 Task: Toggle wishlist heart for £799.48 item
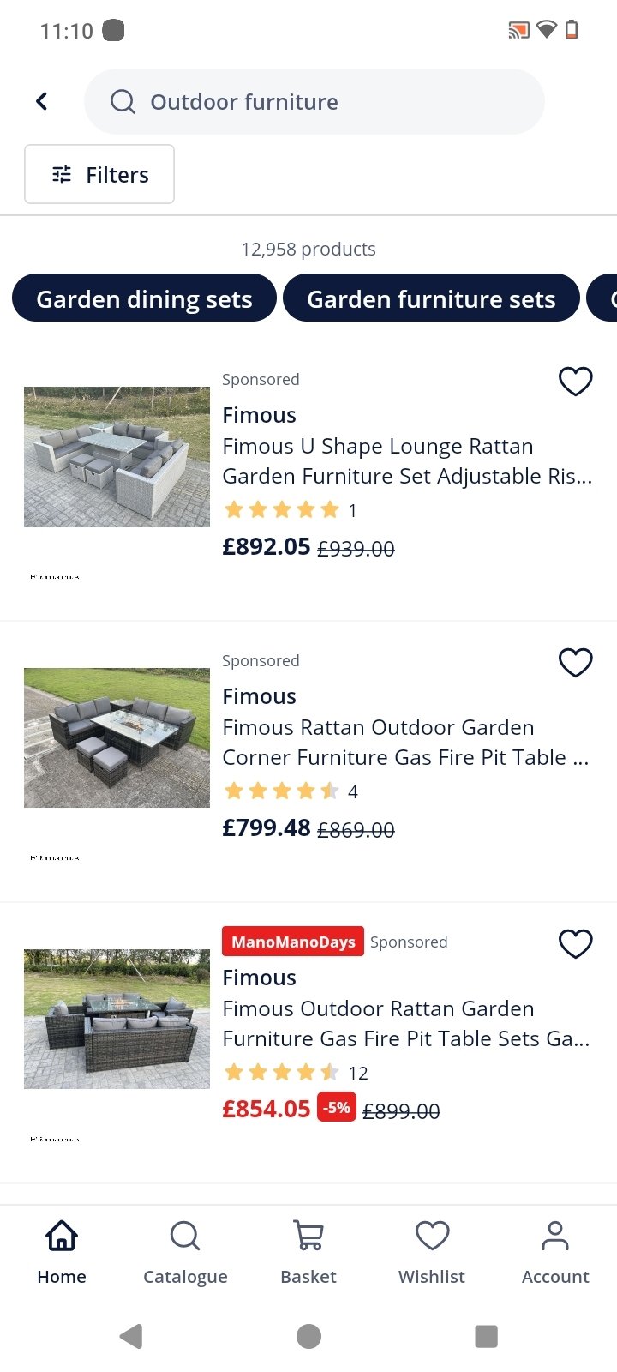tap(575, 662)
